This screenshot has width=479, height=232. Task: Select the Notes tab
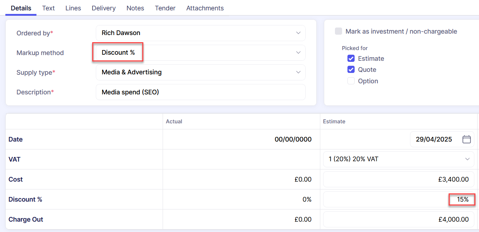[135, 8]
